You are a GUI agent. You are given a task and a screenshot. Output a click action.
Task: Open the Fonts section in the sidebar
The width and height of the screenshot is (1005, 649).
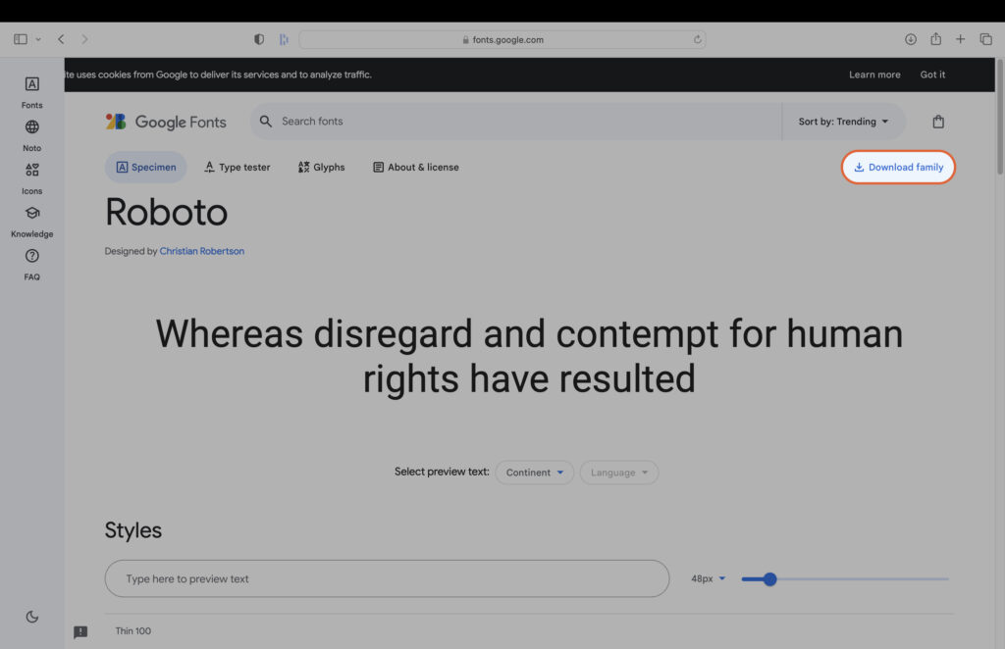(31, 92)
